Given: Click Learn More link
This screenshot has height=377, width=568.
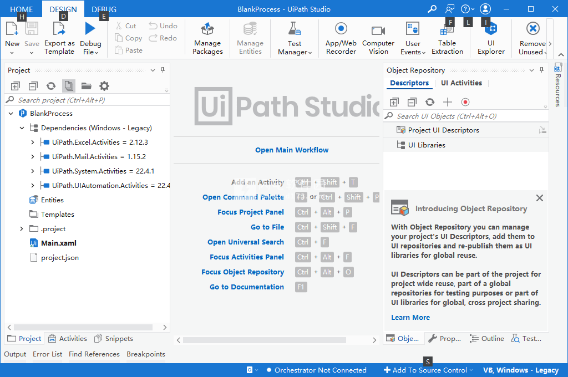Looking at the screenshot, I should click(x=410, y=318).
